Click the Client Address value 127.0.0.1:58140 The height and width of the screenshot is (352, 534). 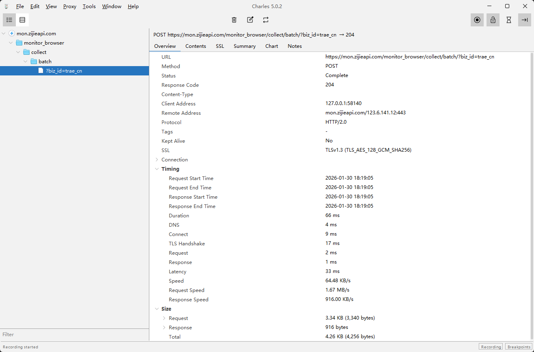click(343, 103)
